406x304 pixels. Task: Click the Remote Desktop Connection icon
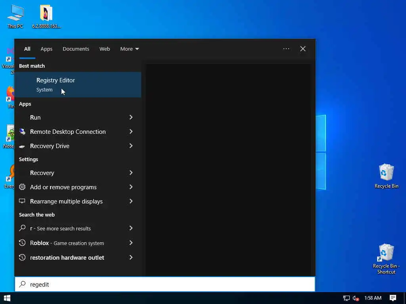pos(22,131)
